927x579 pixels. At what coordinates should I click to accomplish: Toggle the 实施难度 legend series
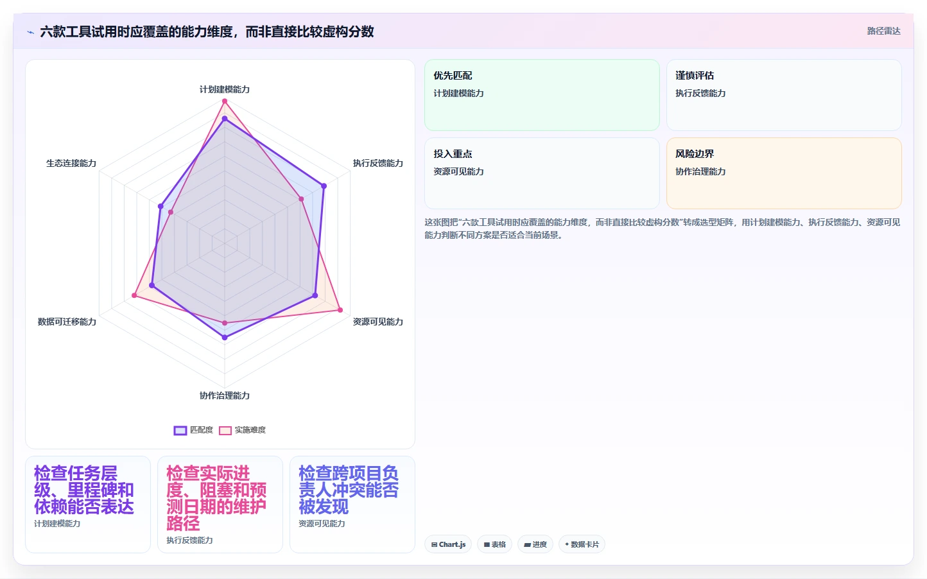pos(242,430)
